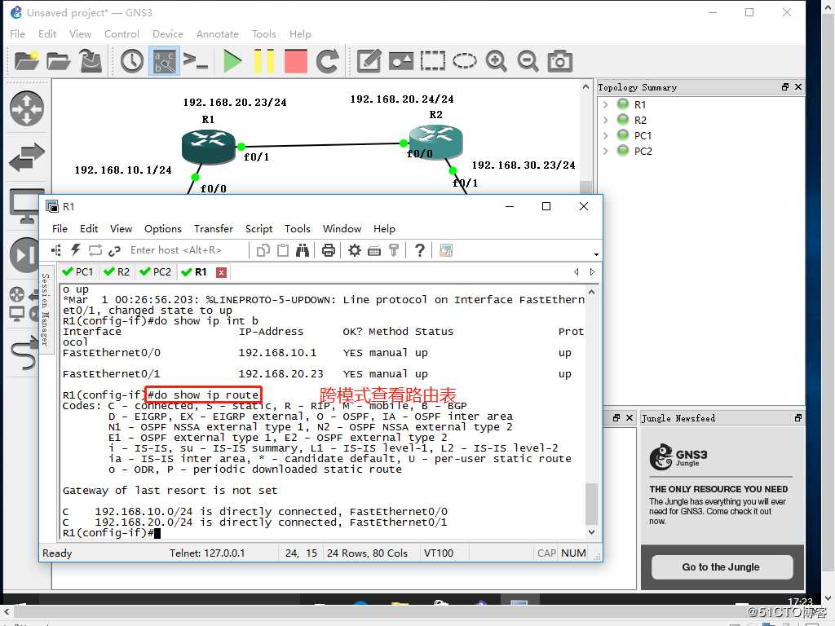The image size is (835, 626).
Task: Close the R1 session tab
Action: click(220, 272)
